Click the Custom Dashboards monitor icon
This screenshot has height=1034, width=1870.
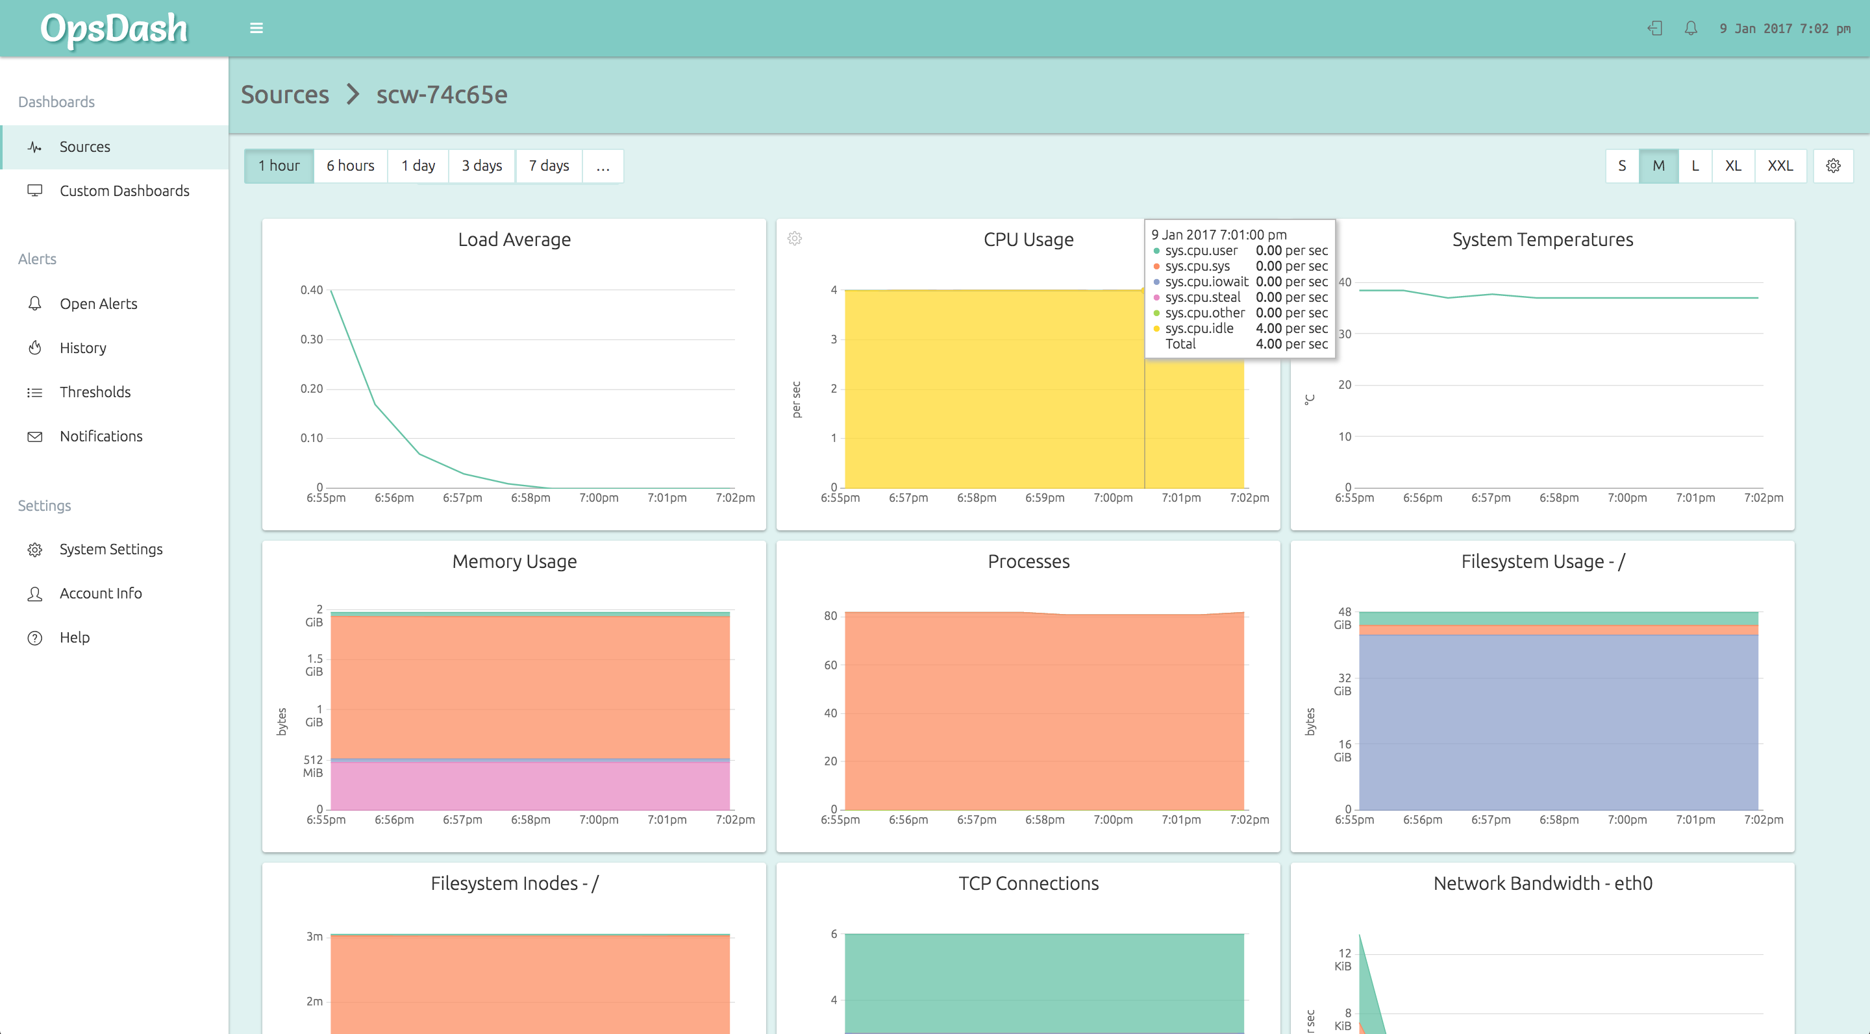35,191
